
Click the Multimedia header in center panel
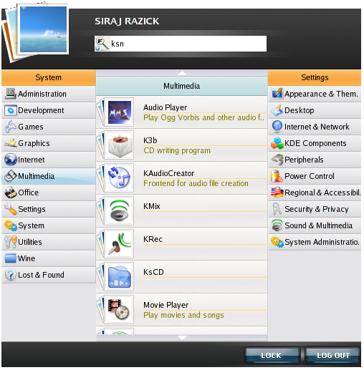point(182,86)
